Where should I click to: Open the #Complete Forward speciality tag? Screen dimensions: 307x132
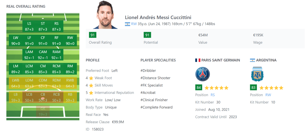pyautogui.click(x=156, y=107)
